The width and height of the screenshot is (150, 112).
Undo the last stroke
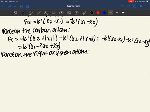click(122, 6)
